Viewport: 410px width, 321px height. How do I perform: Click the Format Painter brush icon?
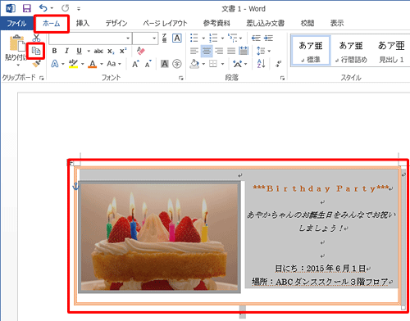coord(36,63)
